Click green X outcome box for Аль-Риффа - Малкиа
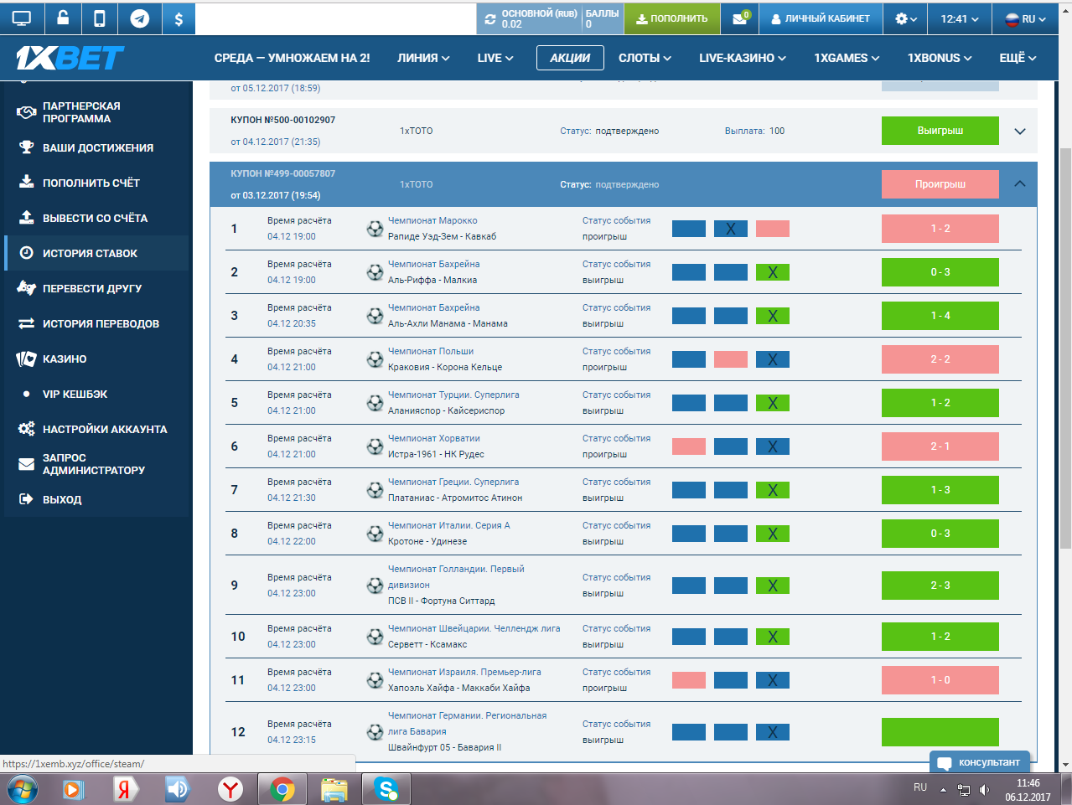1072x805 pixels. click(773, 272)
